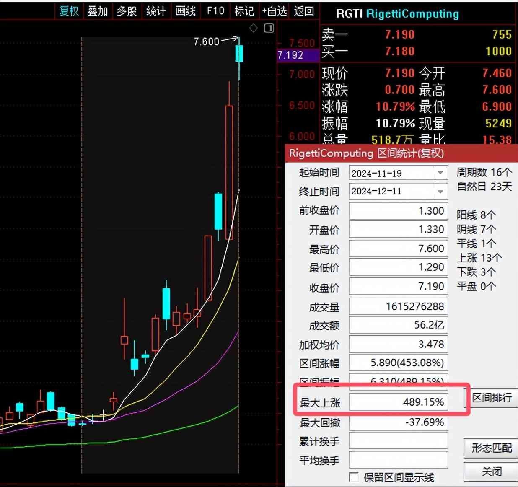The height and width of the screenshot is (487, 518).
Task: Select the 最高价 field in dialog
Action: click(x=398, y=249)
